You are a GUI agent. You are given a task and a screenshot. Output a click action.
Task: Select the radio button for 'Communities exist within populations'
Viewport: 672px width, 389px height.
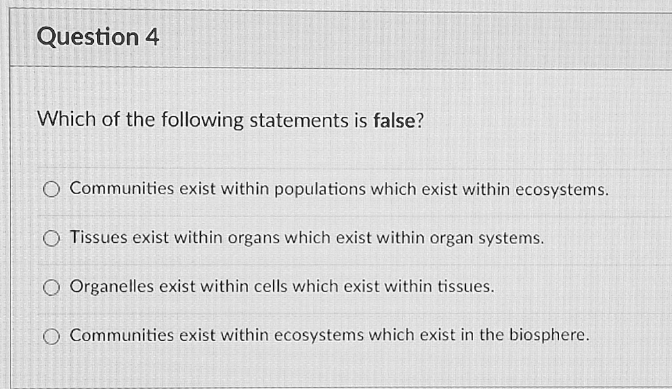(x=52, y=190)
